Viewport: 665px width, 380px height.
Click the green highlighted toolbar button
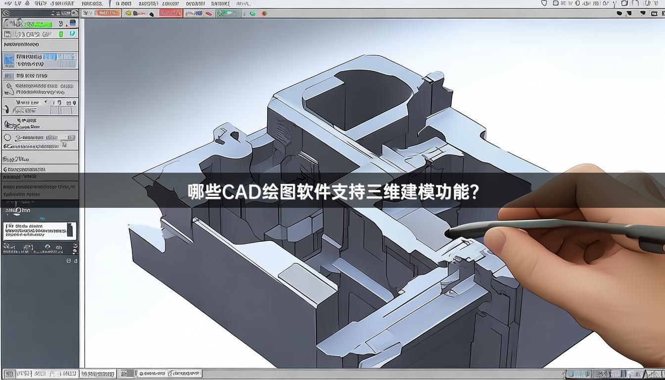click(x=228, y=13)
